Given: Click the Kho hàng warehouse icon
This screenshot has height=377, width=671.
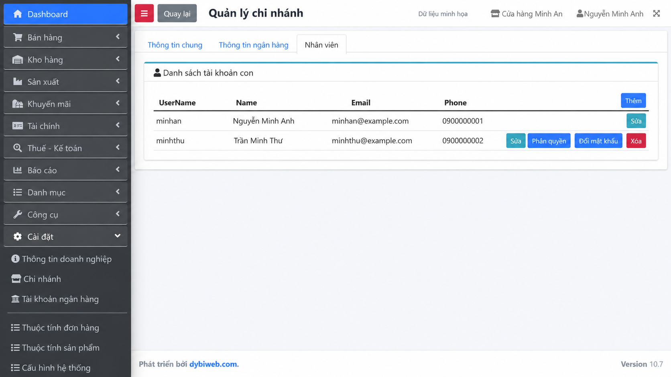Looking at the screenshot, I should click(x=18, y=60).
